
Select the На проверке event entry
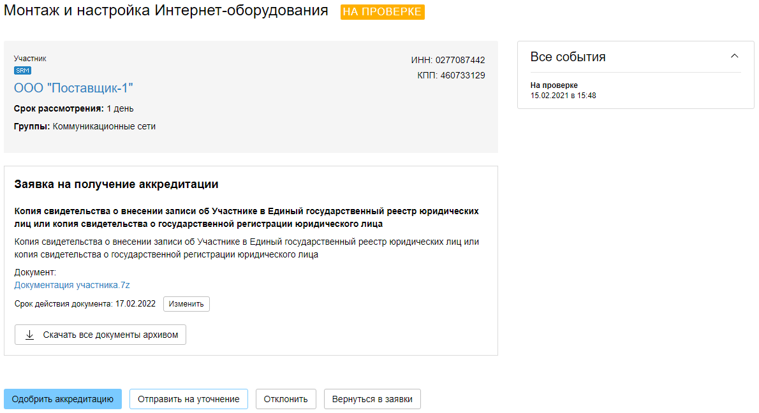(x=554, y=85)
